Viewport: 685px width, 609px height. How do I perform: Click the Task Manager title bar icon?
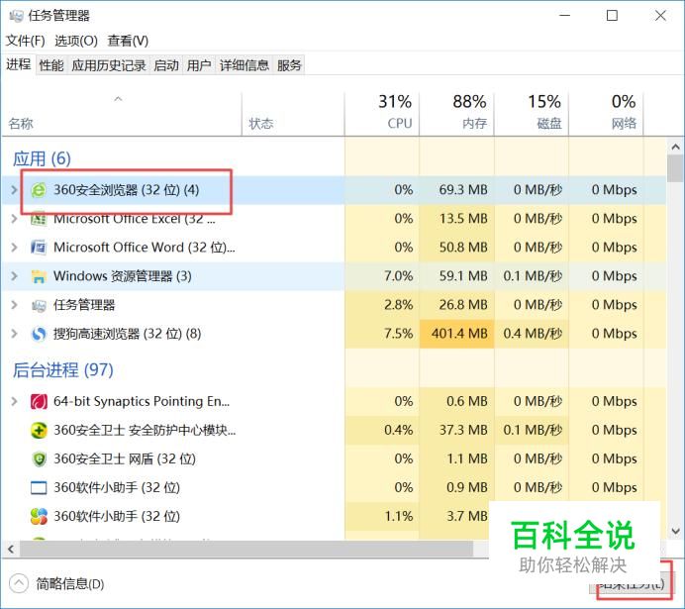click(16, 16)
